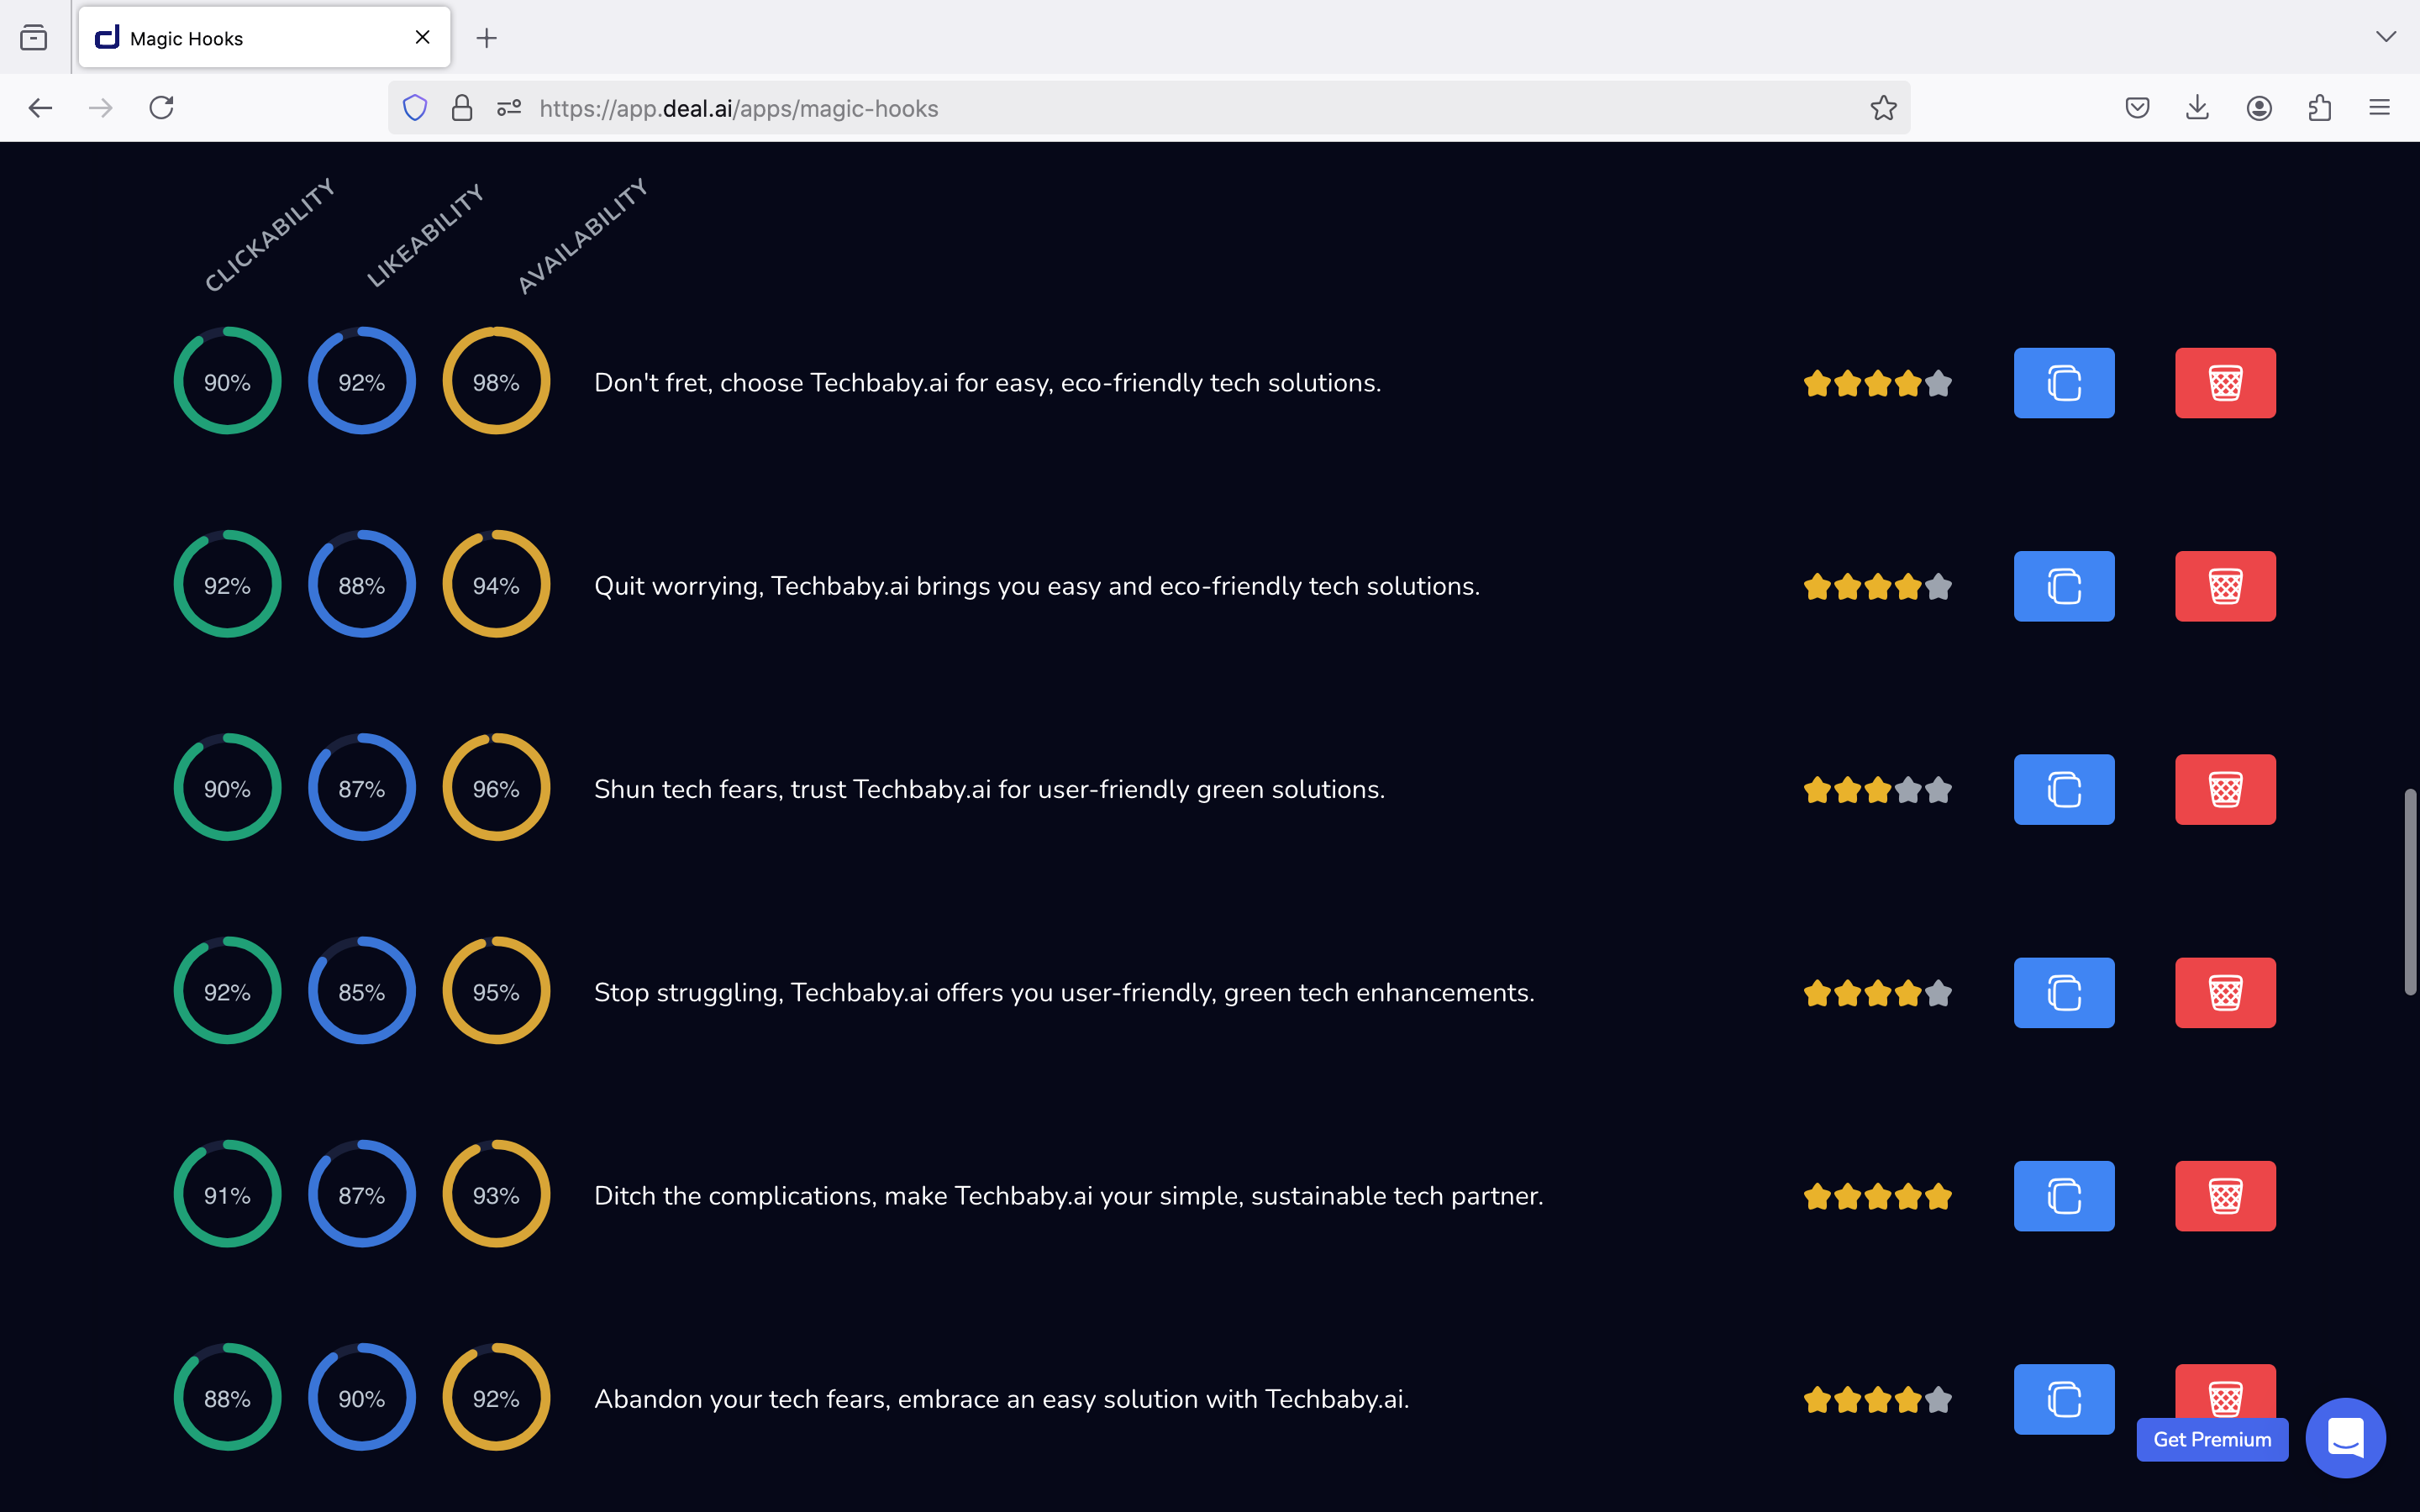Expand the browser tab list chevron
The height and width of the screenshot is (1512, 2420).
pos(2385,37)
